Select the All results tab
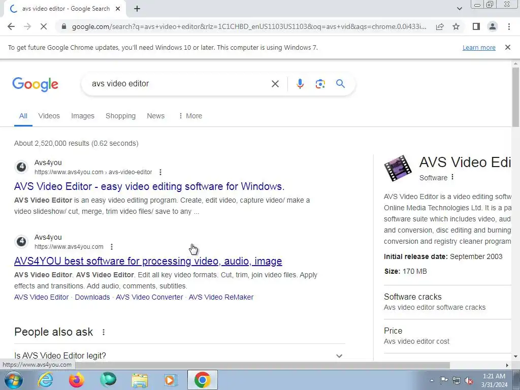This screenshot has height=390, width=520. [x=23, y=116]
